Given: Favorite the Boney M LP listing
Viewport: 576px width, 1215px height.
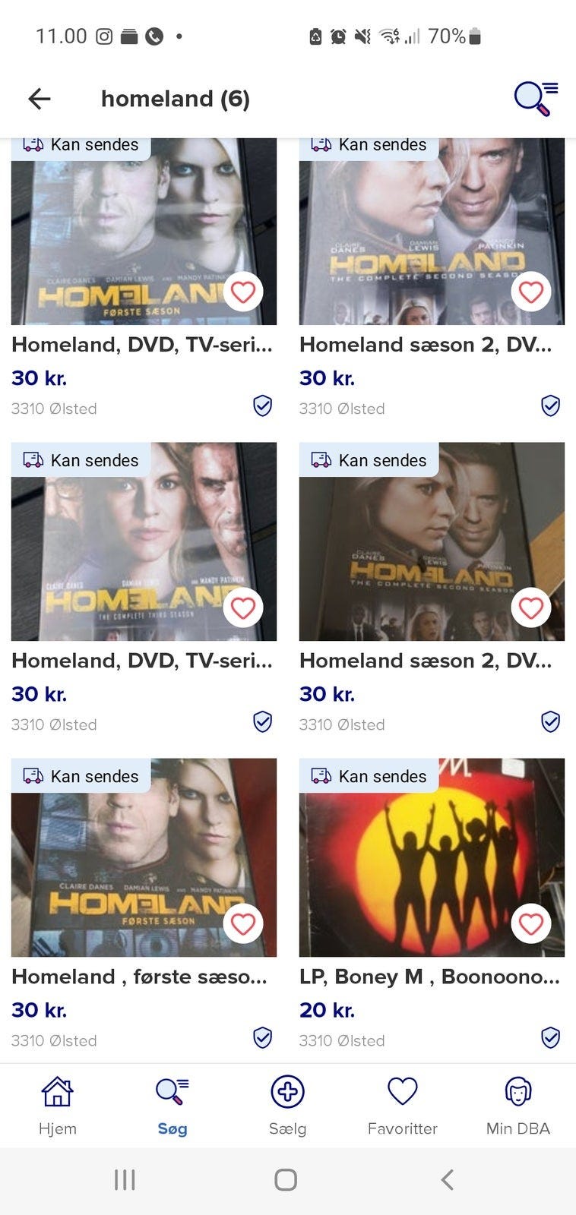Looking at the screenshot, I should click(530, 923).
